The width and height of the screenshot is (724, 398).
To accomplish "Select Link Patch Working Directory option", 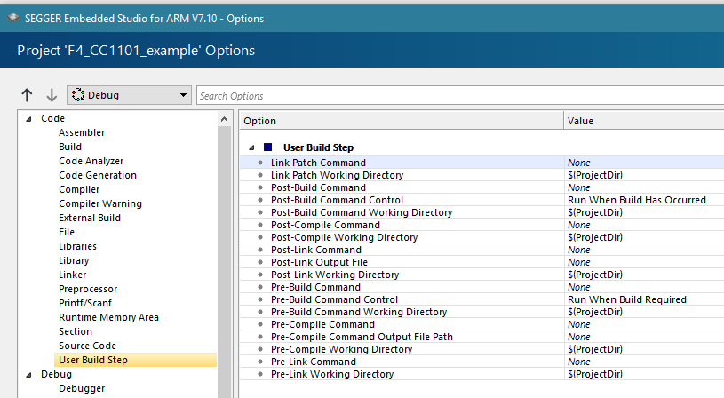I will click(x=337, y=175).
